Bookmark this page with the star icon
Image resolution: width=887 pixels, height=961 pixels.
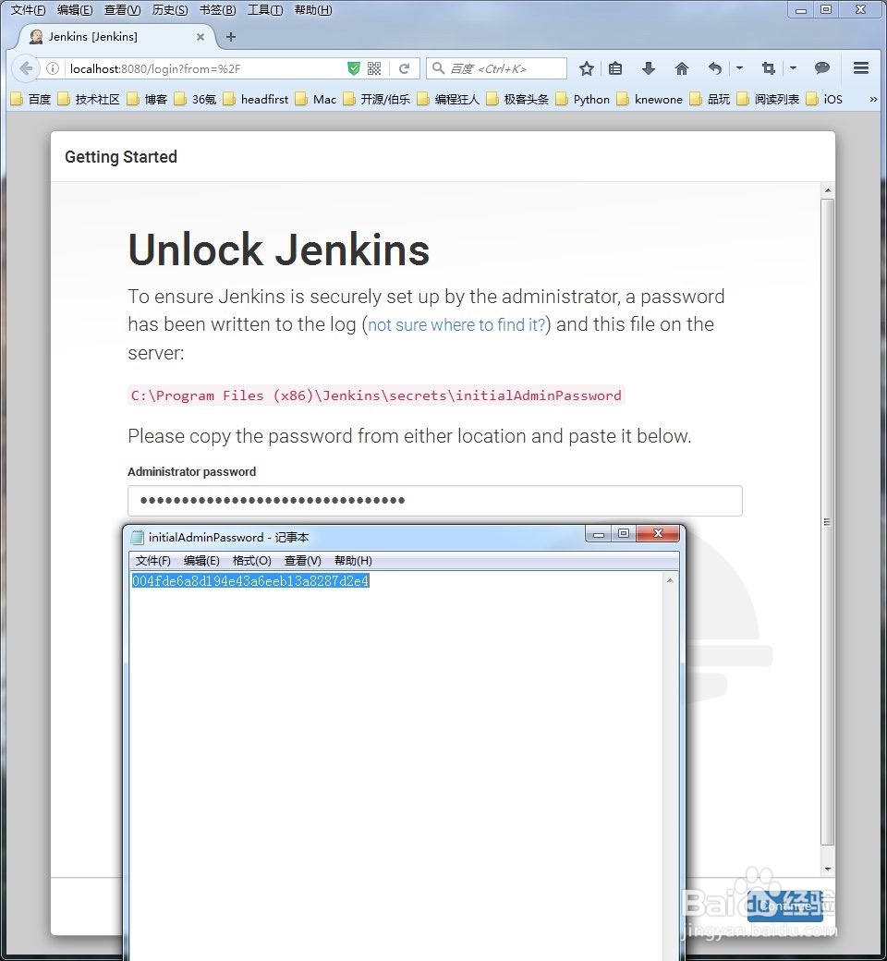pyautogui.click(x=587, y=68)
